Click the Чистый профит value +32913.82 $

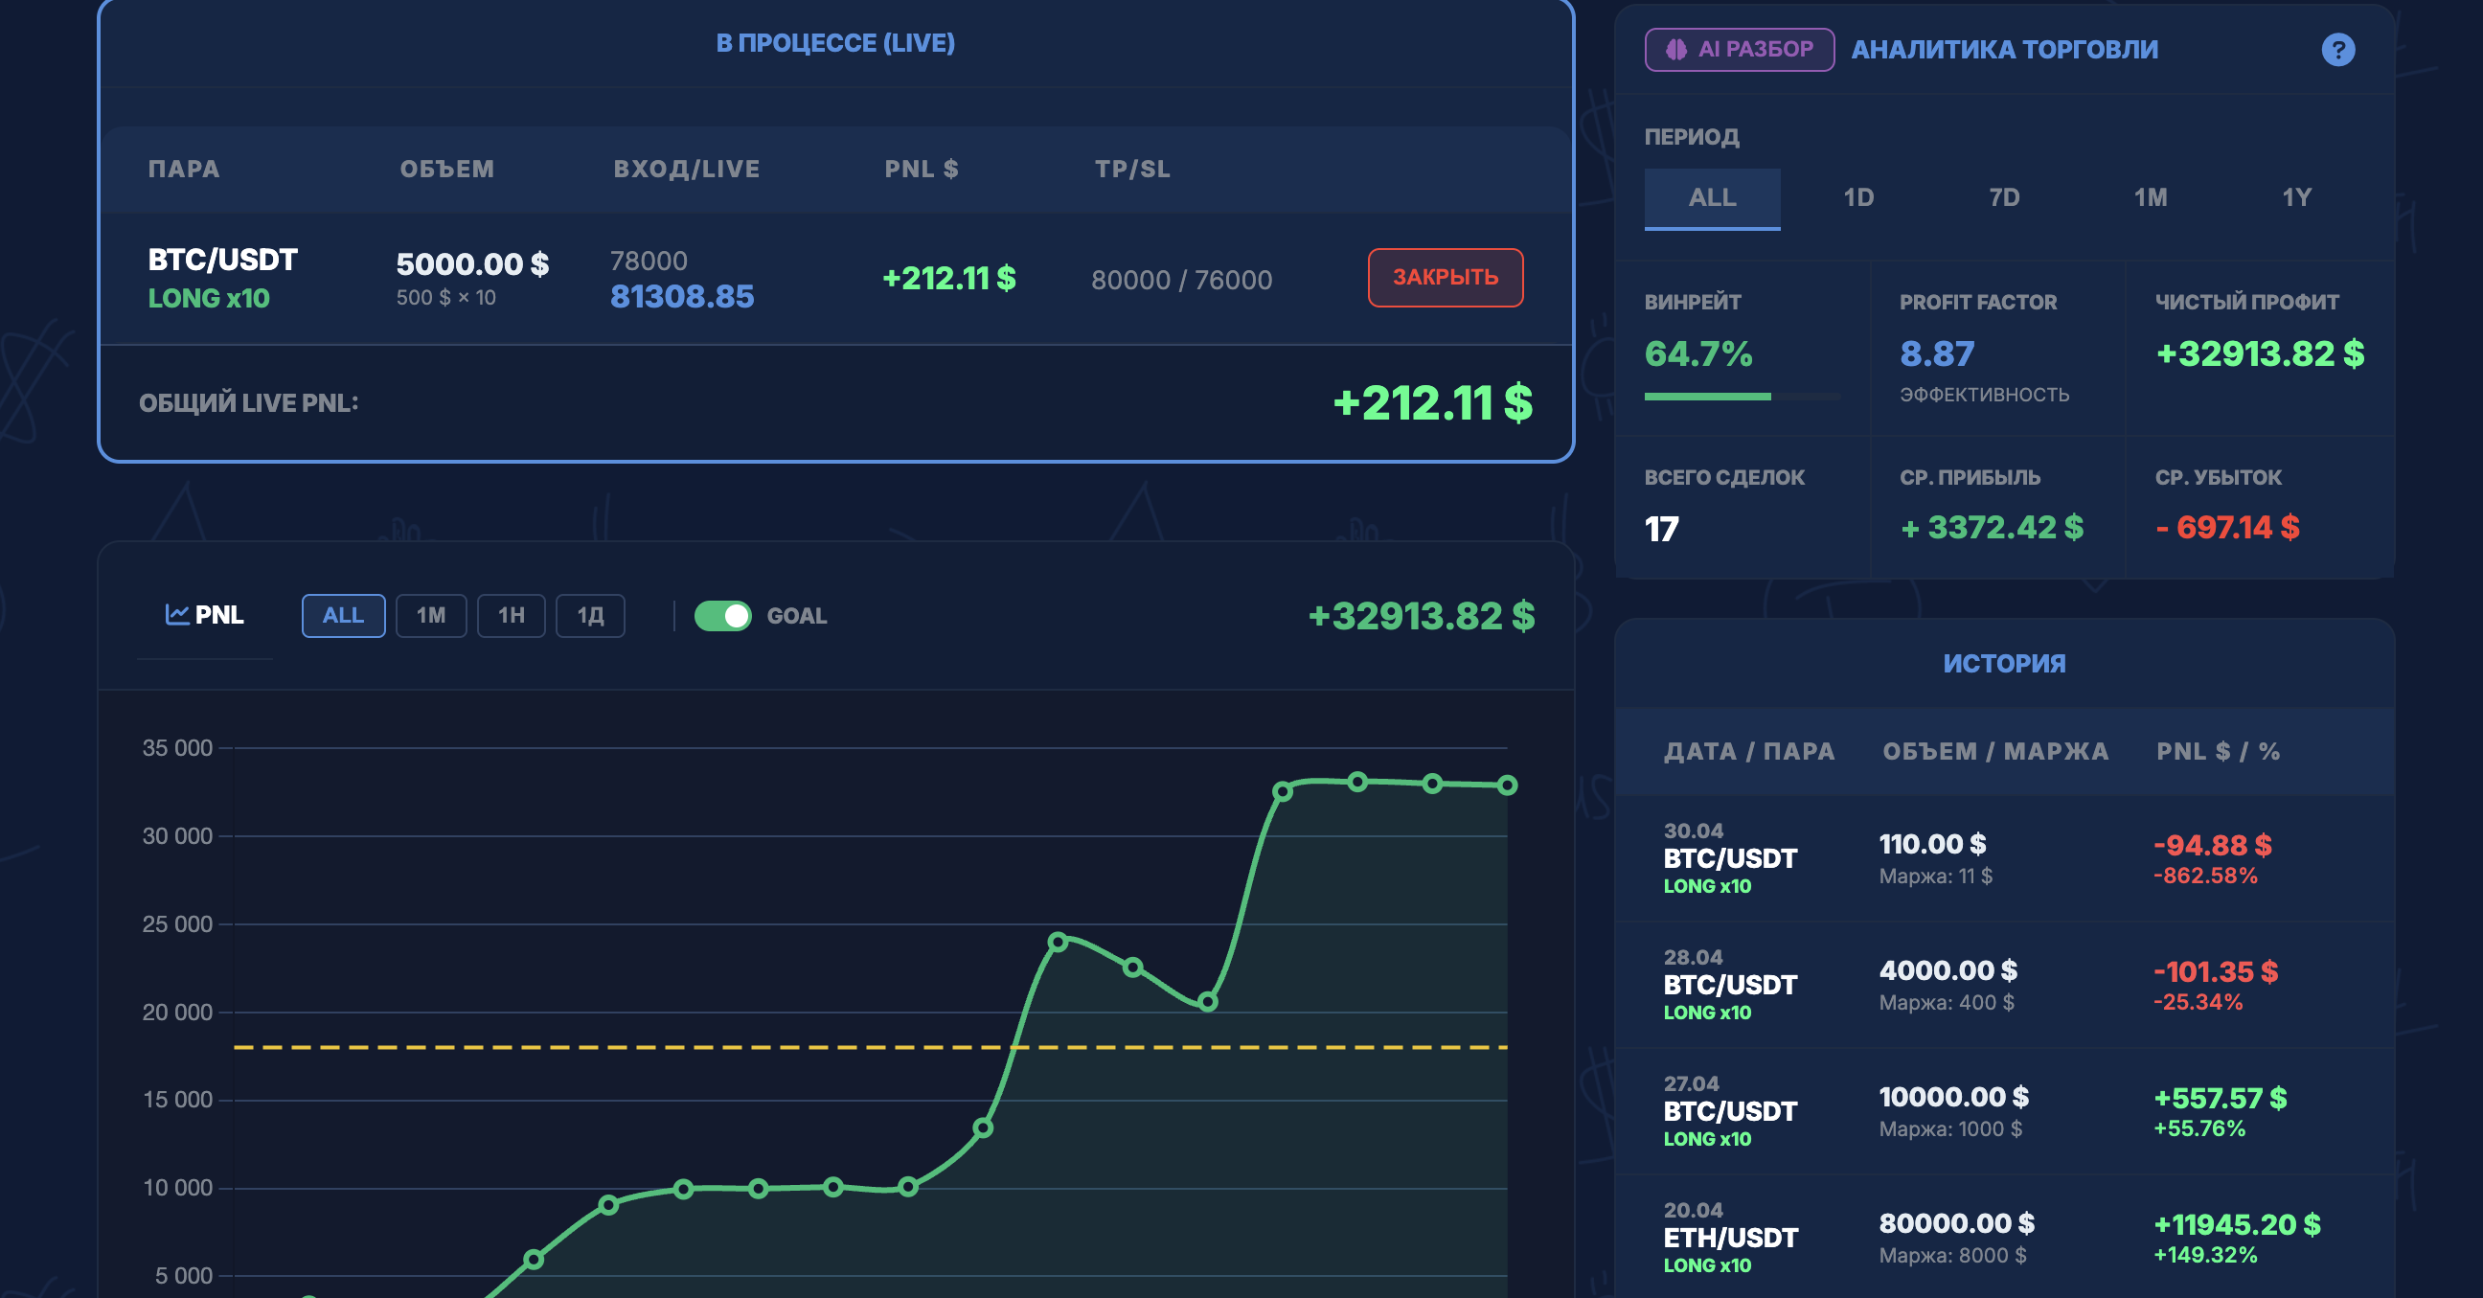pyautogui.click(x=2260, y=353)
